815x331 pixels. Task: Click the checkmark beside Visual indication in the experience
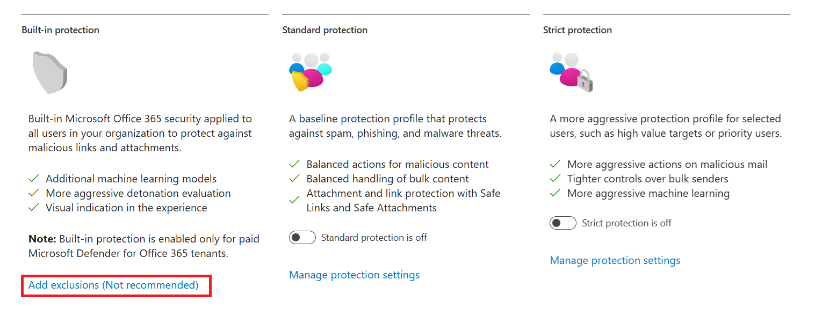coord(34,207)
